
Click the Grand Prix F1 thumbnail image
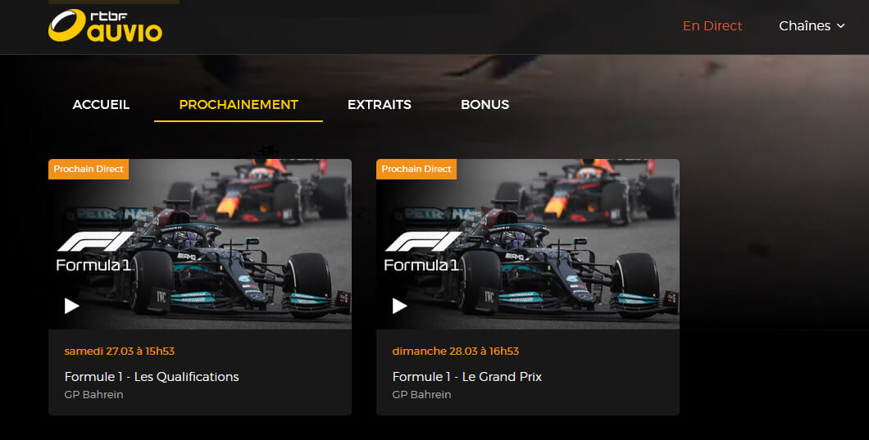528,244
